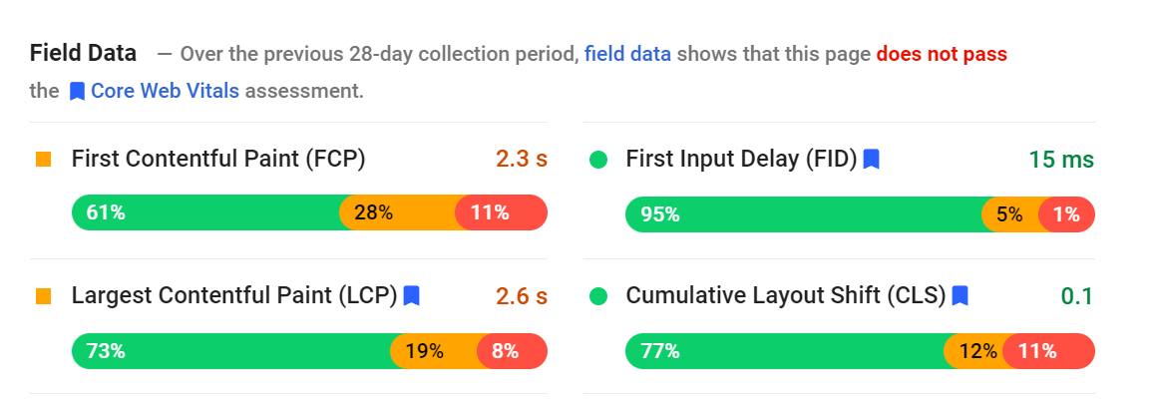Click the bookmark icon beside LCP
This screenshot has height=408, width=1159.
pyautogui.click(x=411, y=295)
